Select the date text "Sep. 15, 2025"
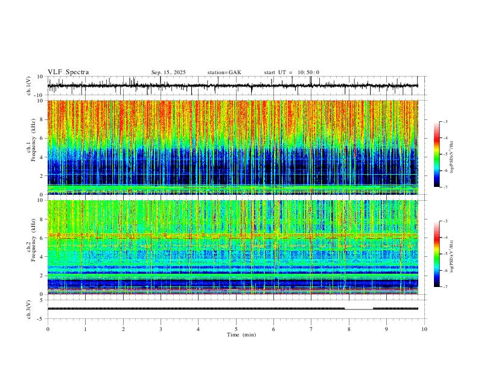Screen dimensions: 478x369 tap(168, 72)
